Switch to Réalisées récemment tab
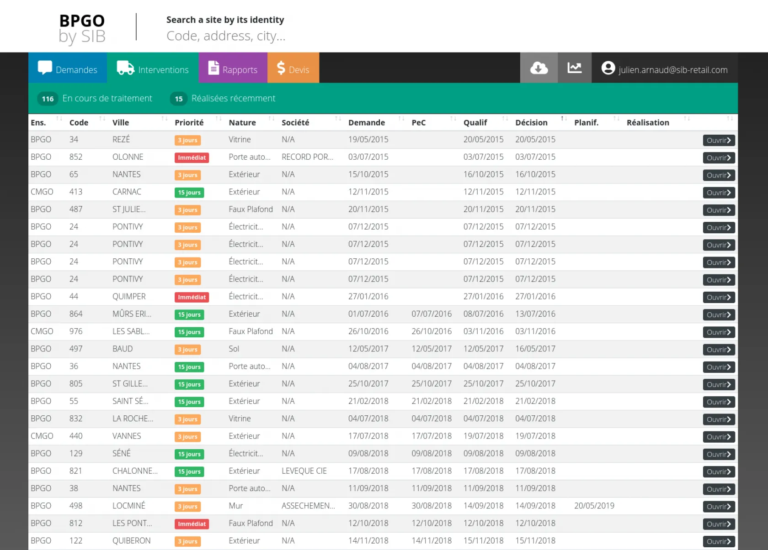Image resolution: width=768 pixels, height=550 pixels. coord(233,98)
